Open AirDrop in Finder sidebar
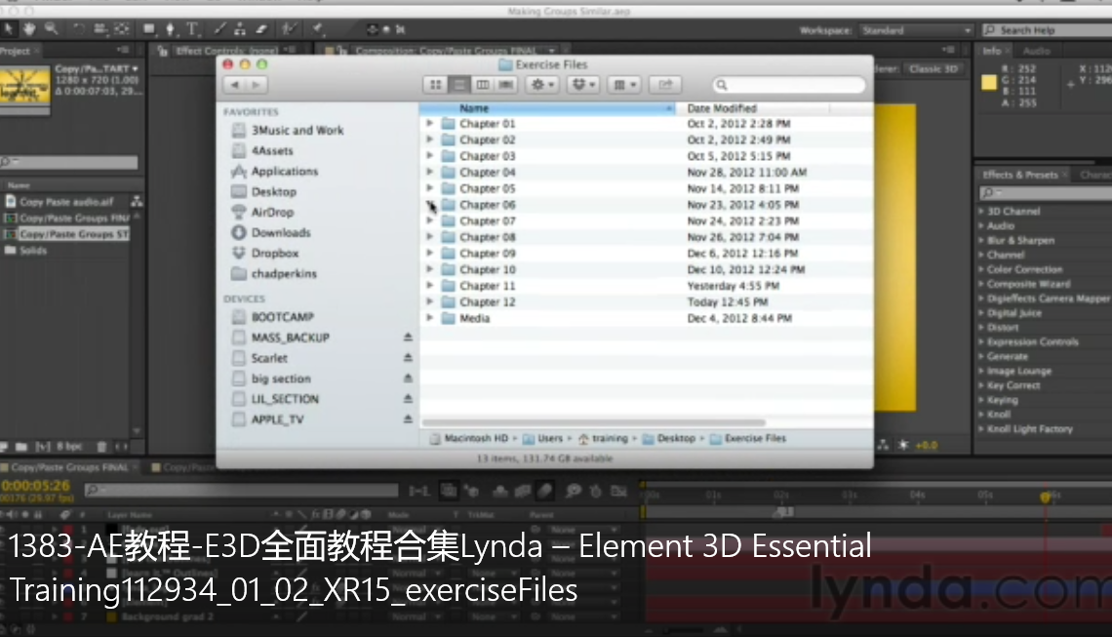Viewport: 1112px width, 637px height. (271, 212)
